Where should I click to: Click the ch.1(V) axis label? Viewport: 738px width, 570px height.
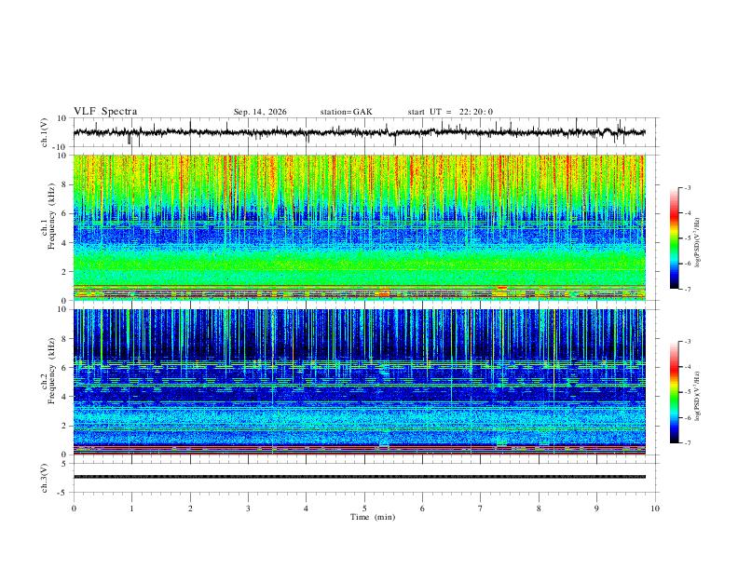click(45, 133)
